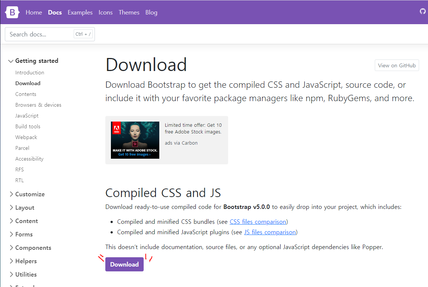Click the purple Download button
Viewport: 428px width, 287px height.
(124, 264)
